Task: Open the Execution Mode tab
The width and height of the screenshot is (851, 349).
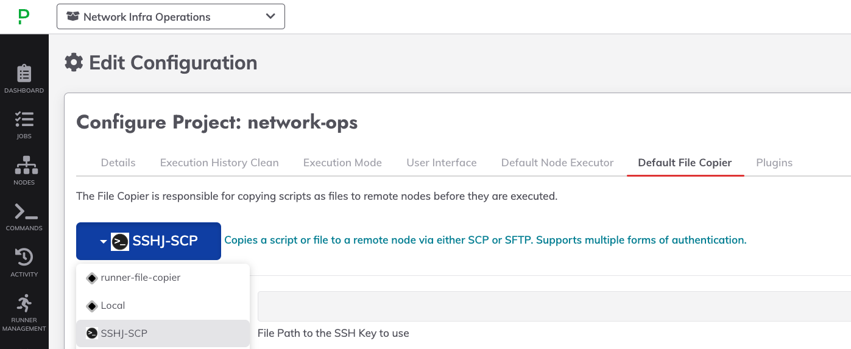Action: point(342,163)
